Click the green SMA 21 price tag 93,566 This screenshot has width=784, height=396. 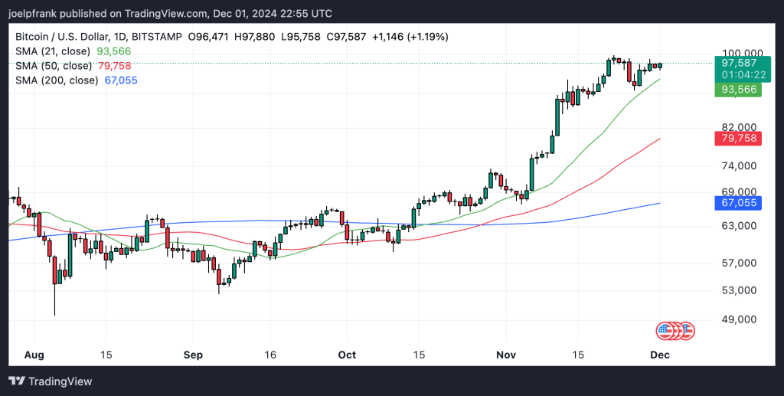(x=739, y=90)
